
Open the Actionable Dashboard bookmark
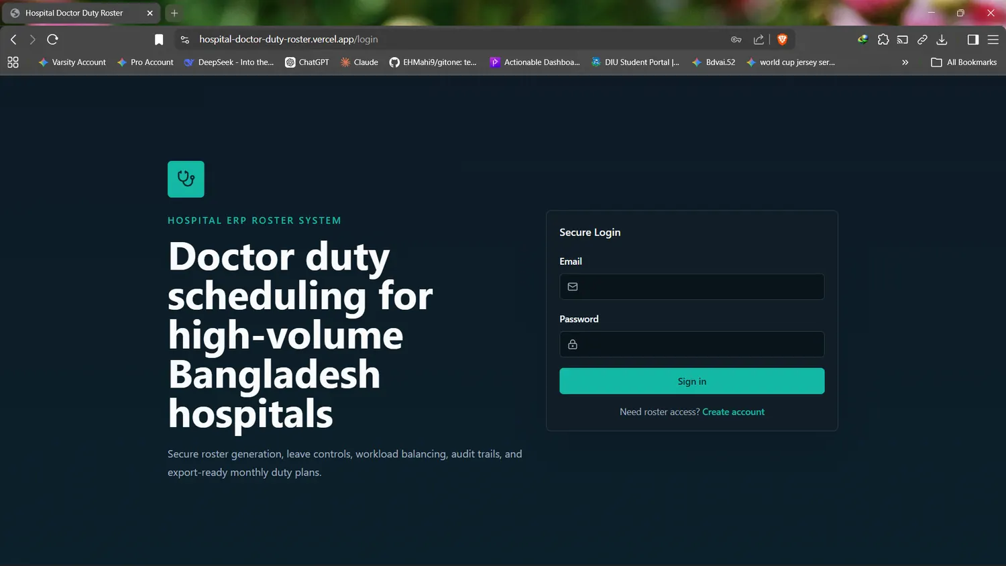535,62
